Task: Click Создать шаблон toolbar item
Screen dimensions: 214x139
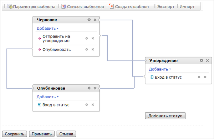Action: [129, 6]
